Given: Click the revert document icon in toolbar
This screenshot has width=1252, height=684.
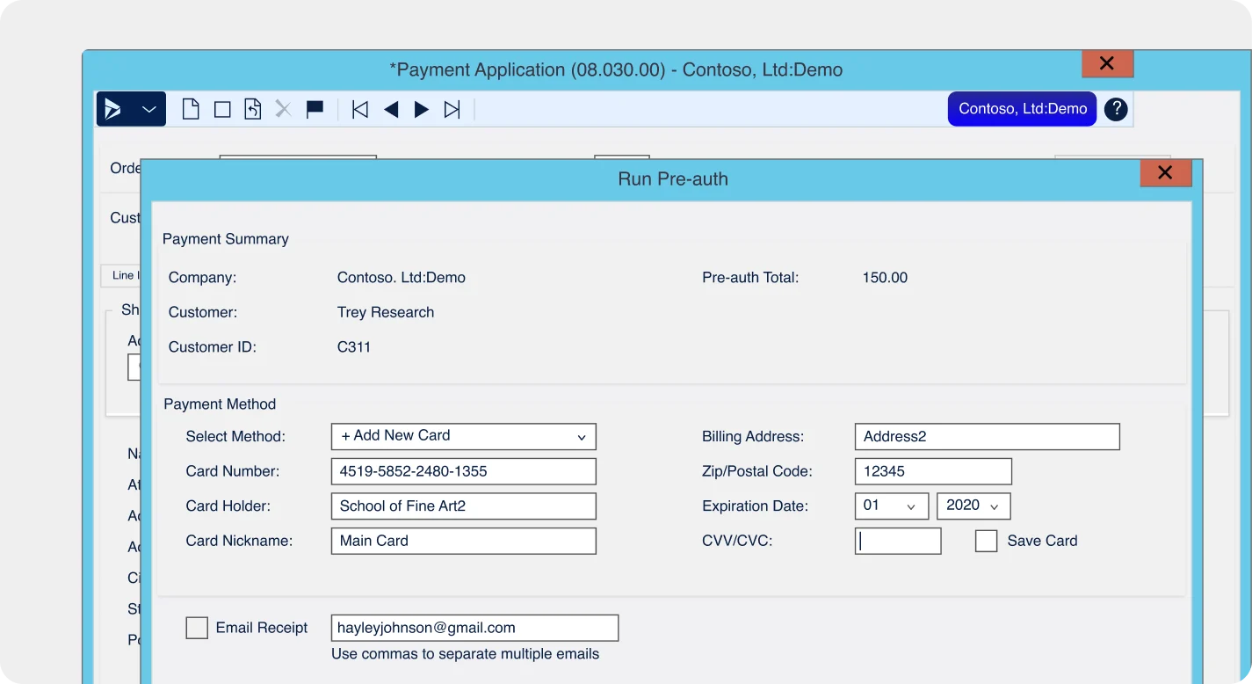Looking at the screenshot, I should click(x=252, y=109).
